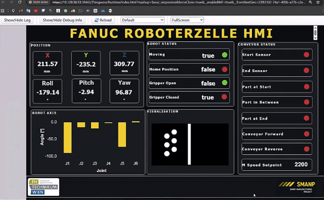Click the SMANP Smart Manufacturing logo
Screen dimensions: 324x200
297,187
